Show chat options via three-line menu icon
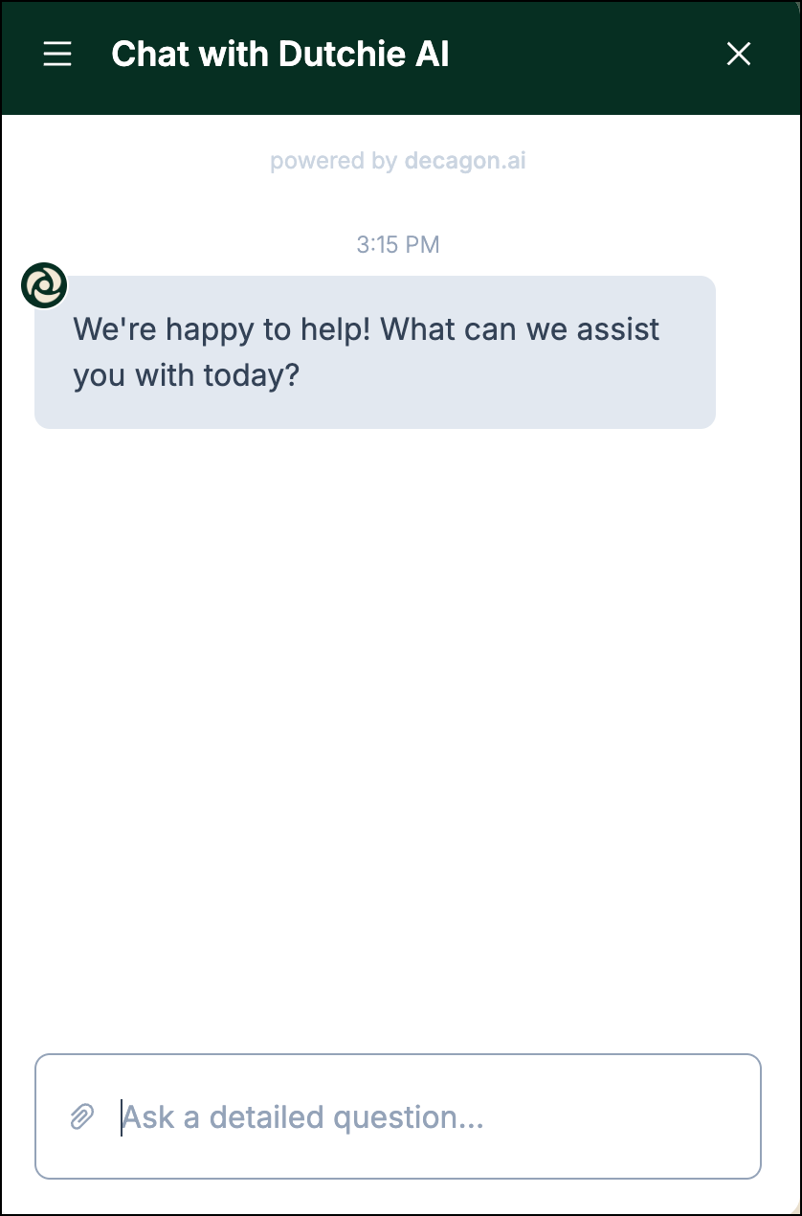Viewport: 802px width, 1216px height. click(x=57, y=55)
